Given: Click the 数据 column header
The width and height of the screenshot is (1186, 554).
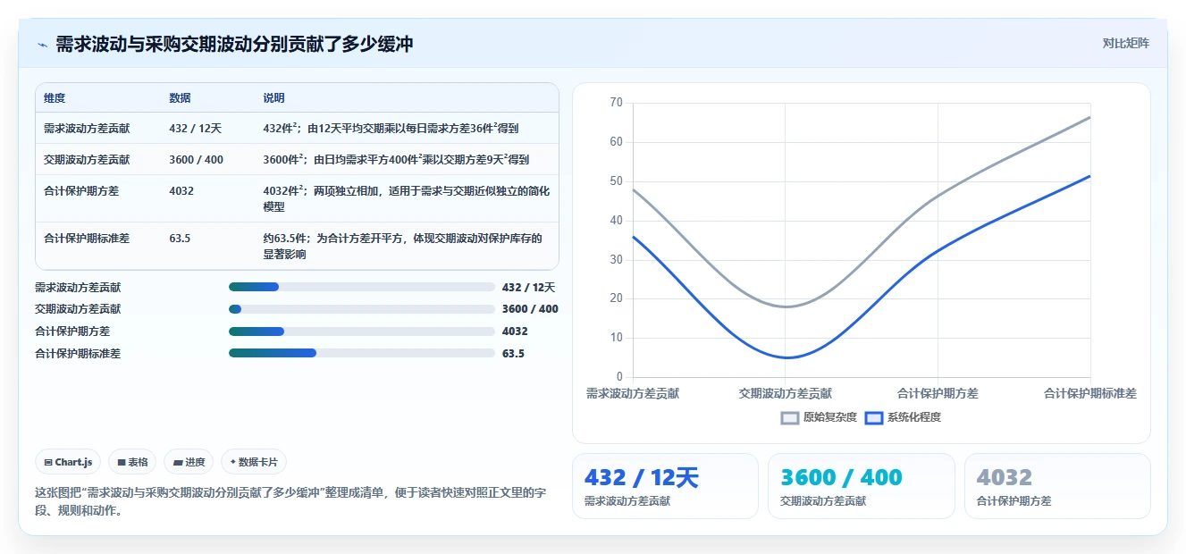Looking at the screenshot, I should (180, 98).
